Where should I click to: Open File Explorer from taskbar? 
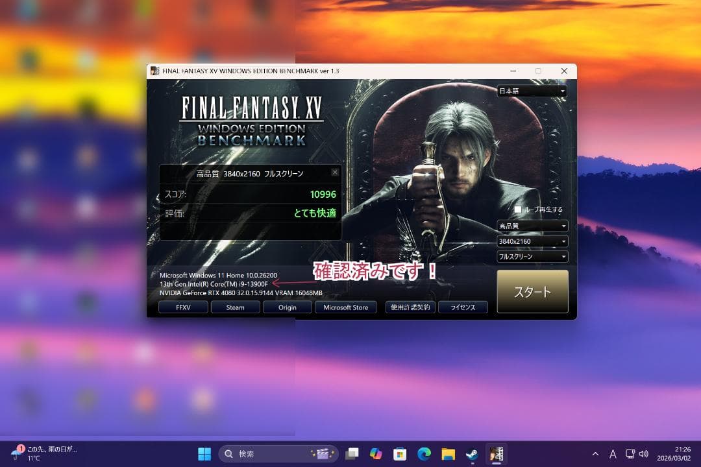tap(448, 454)
